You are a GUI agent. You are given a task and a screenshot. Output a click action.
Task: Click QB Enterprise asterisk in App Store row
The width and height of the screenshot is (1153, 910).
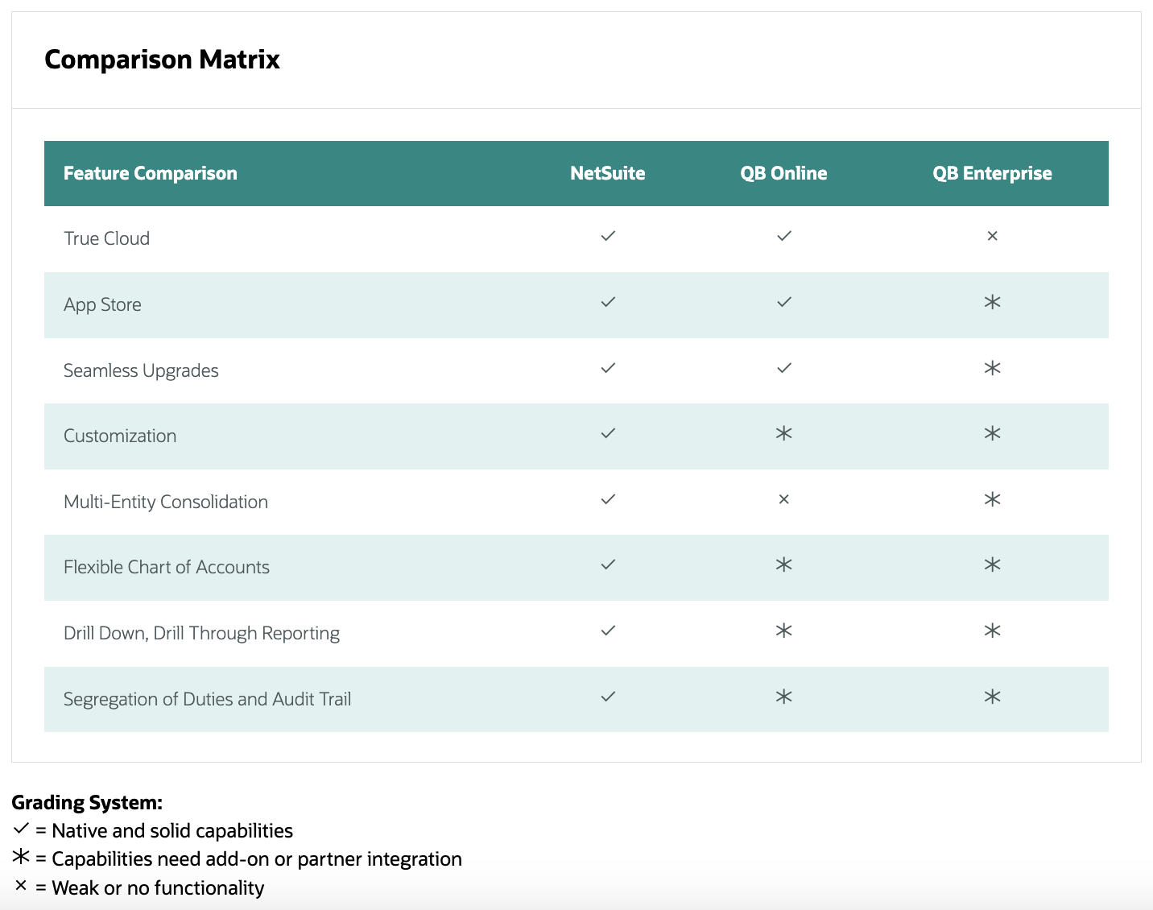[992, 302]
